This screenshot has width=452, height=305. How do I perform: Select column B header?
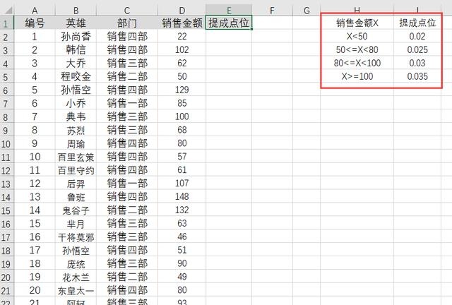coord(76,11)
